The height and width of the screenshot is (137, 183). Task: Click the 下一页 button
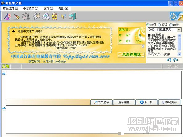147,102
